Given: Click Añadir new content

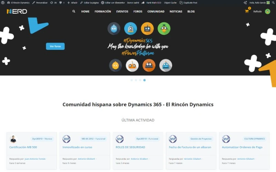Looking at the screenshot, I should click(x=72, y=3).
